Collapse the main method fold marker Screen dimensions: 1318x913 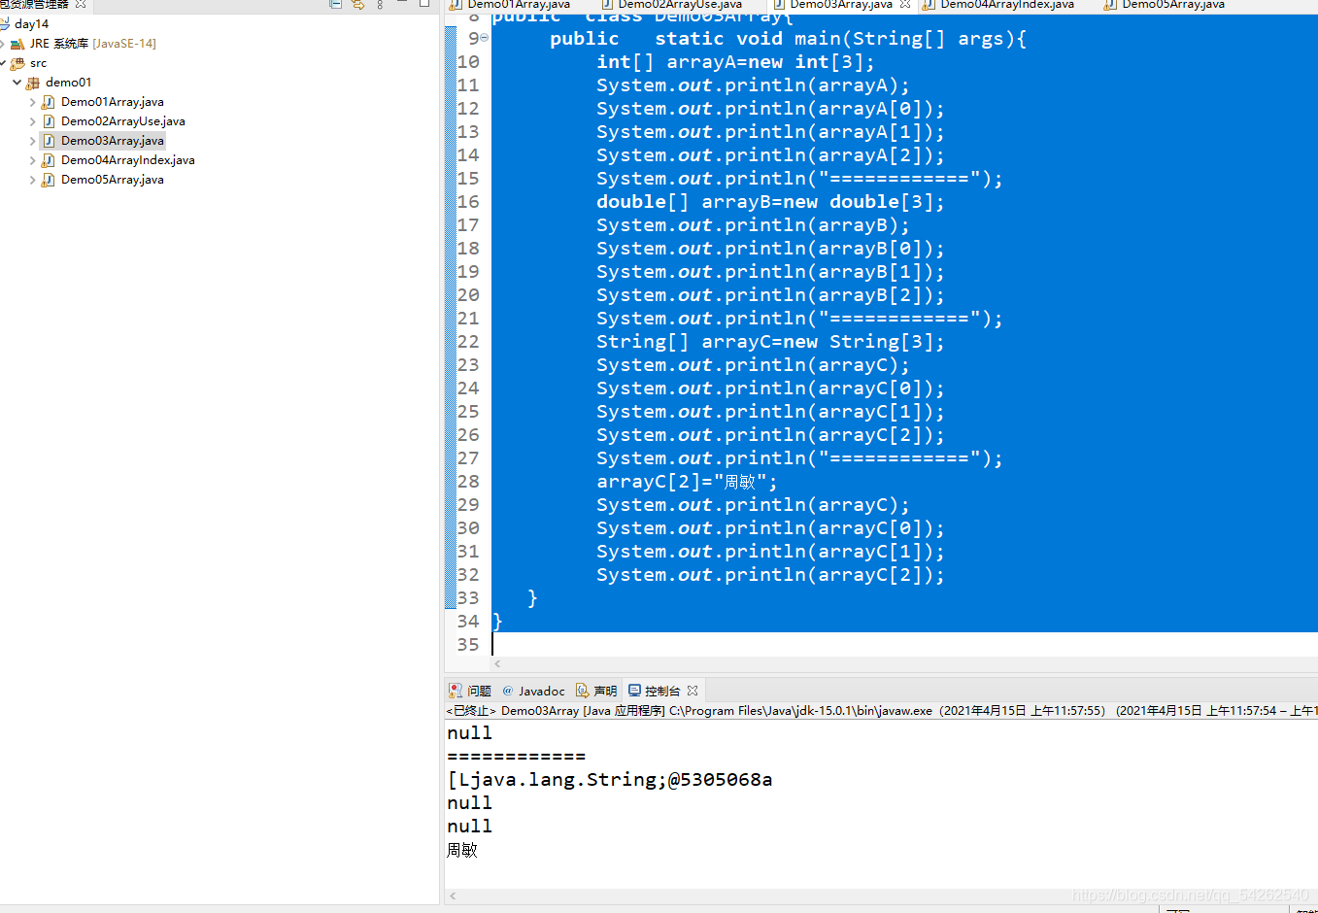(x=485, y=38)
